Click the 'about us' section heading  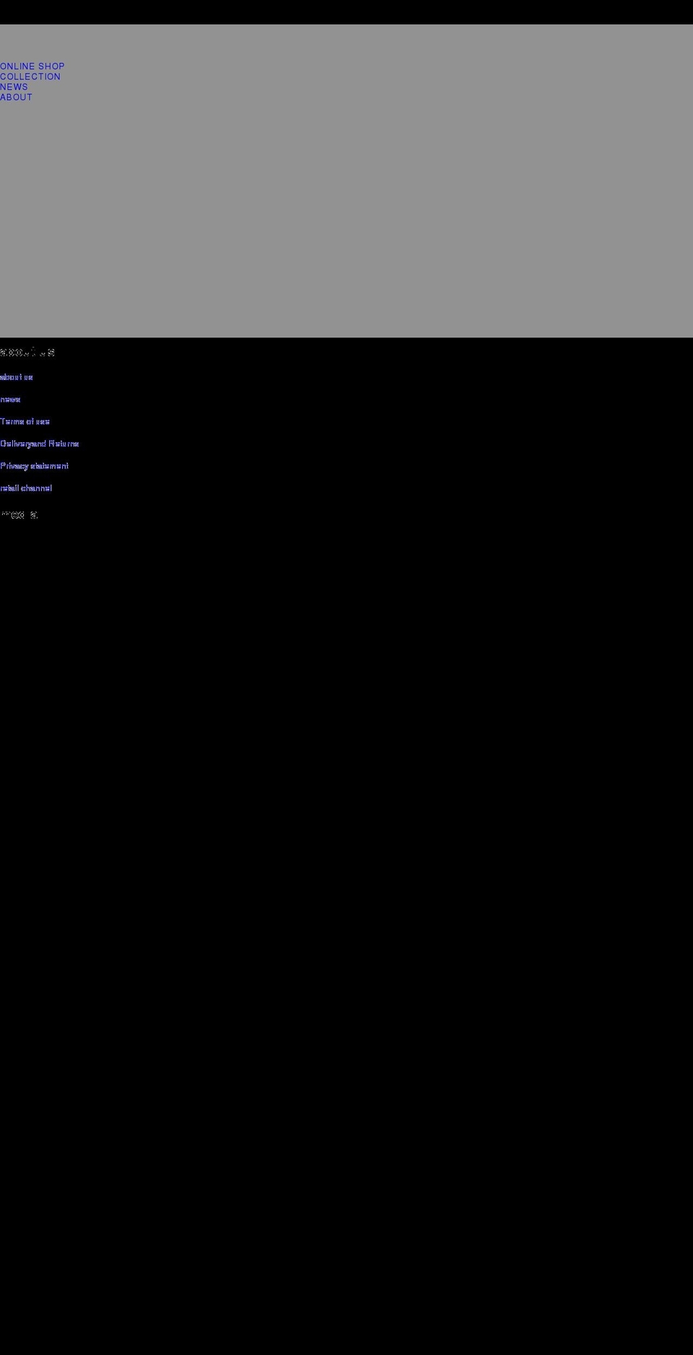[x=27, y=353]
